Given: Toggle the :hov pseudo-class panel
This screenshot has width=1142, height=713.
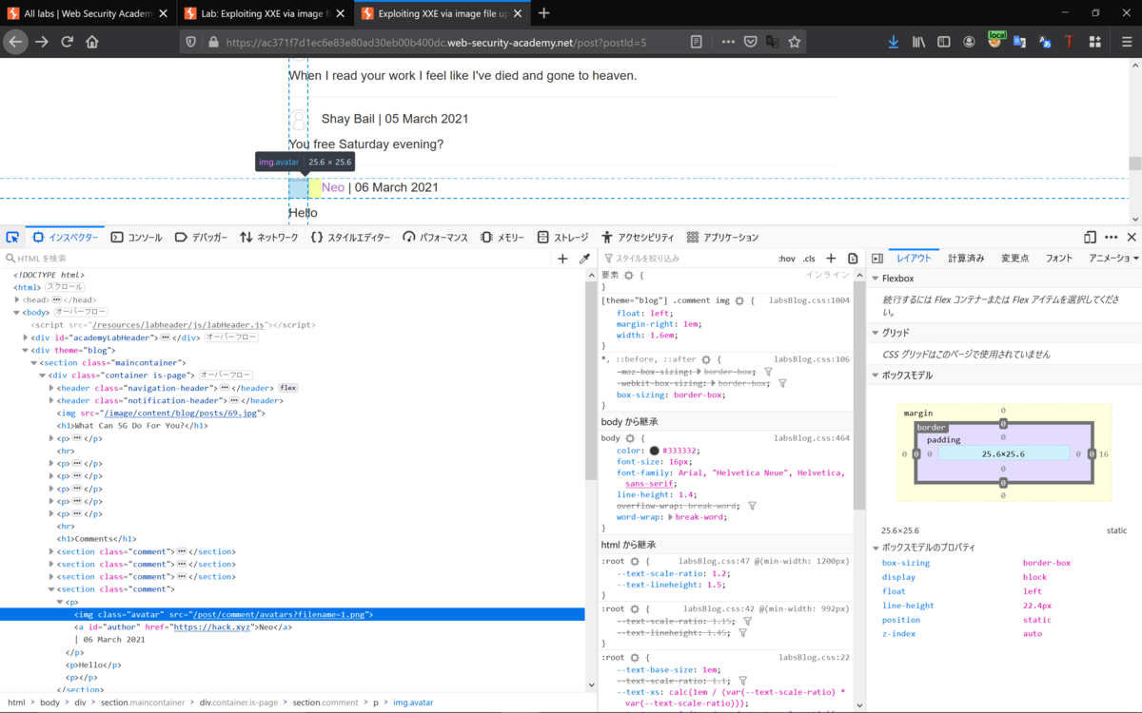Looking at the screenshot, I should [x=787, y=259].
